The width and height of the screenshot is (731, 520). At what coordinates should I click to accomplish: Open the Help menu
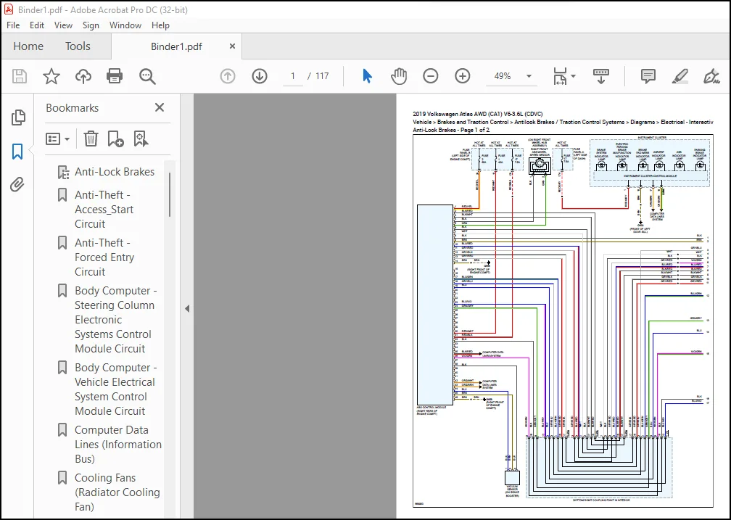click(160, 25)
